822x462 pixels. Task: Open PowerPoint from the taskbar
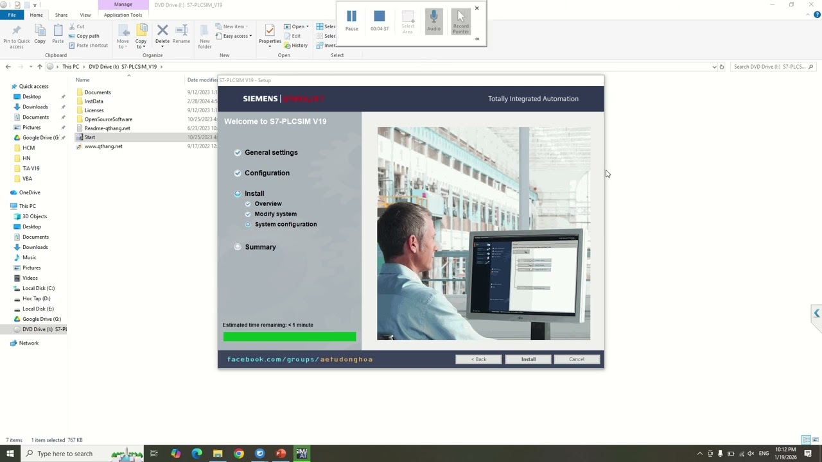tap(281, 454)
